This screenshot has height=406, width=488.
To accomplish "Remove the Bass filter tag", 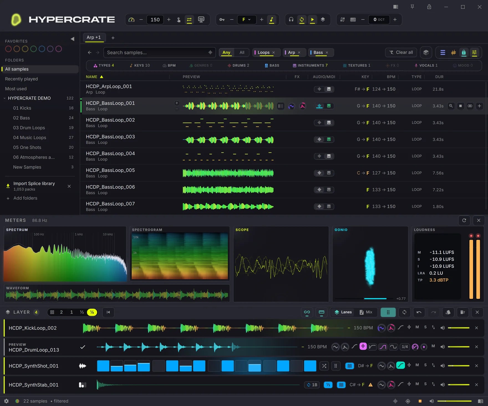I will coord(327,52).
